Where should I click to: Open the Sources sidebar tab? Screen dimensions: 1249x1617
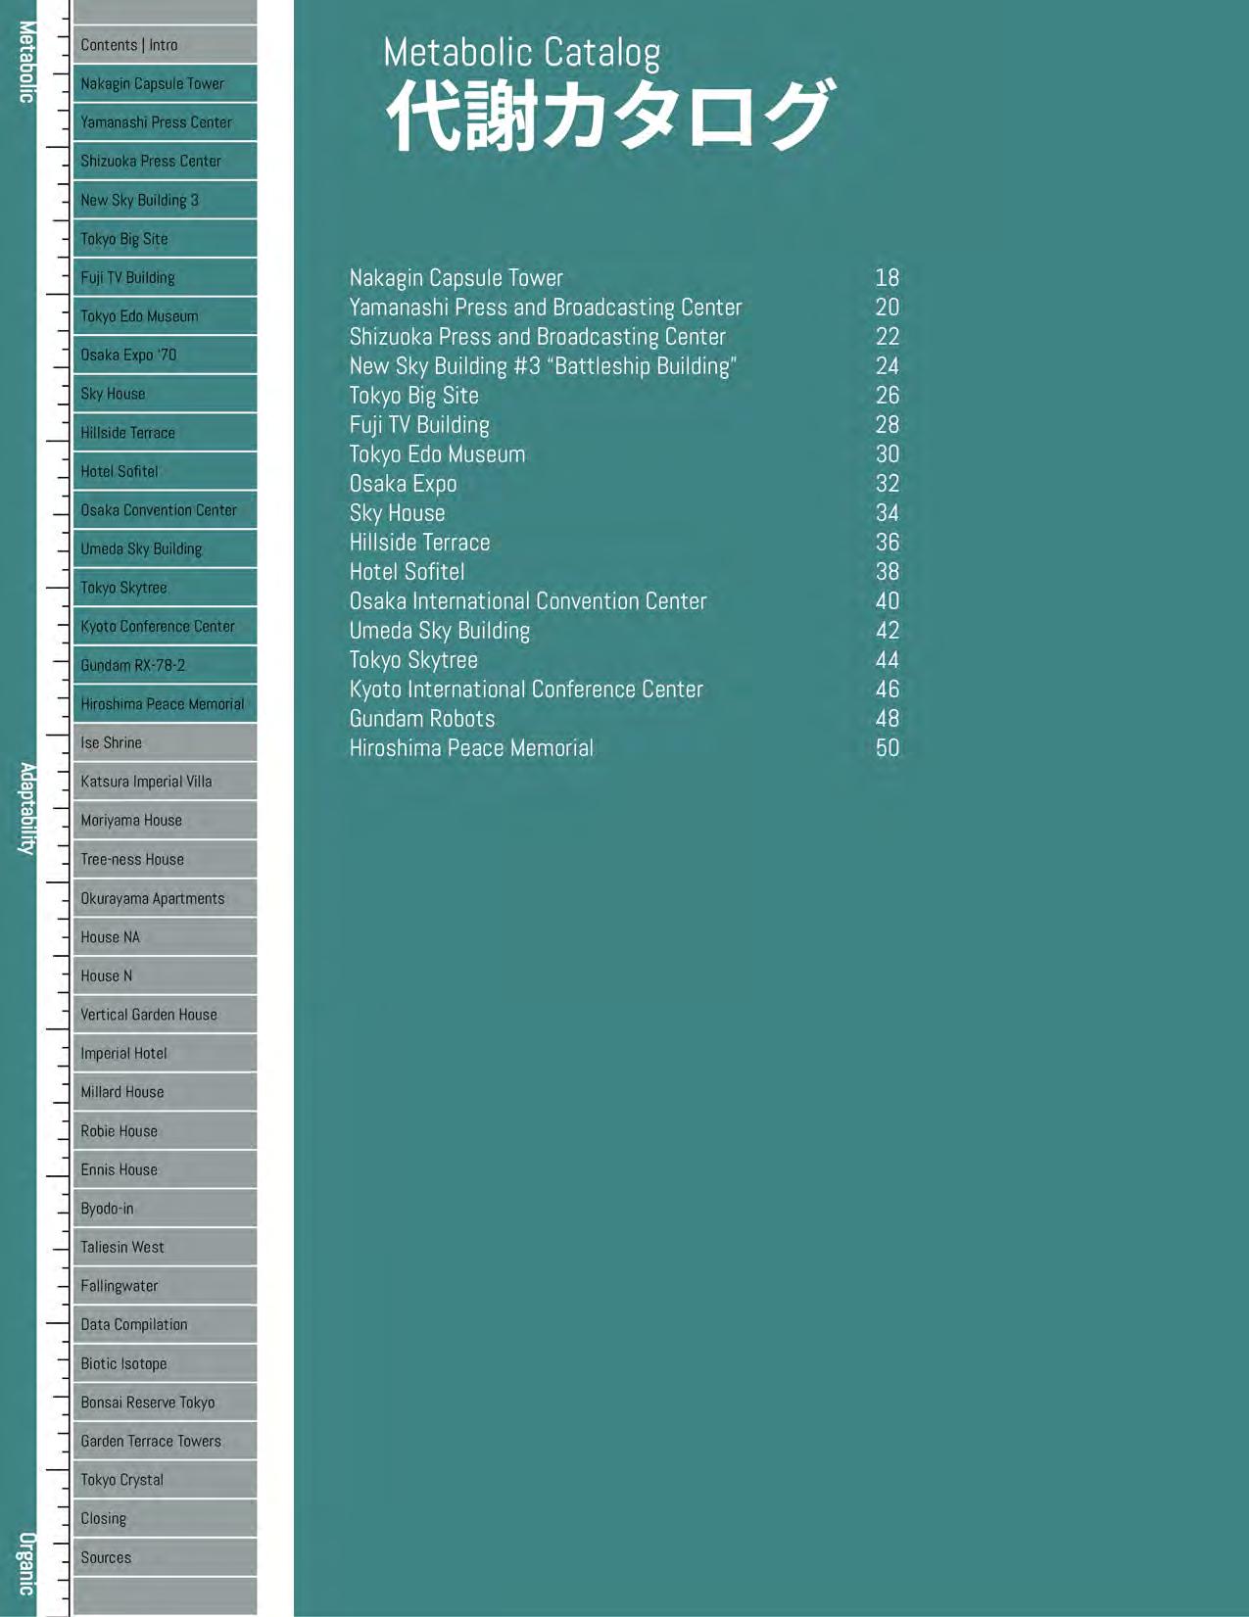click(165, 1557)
